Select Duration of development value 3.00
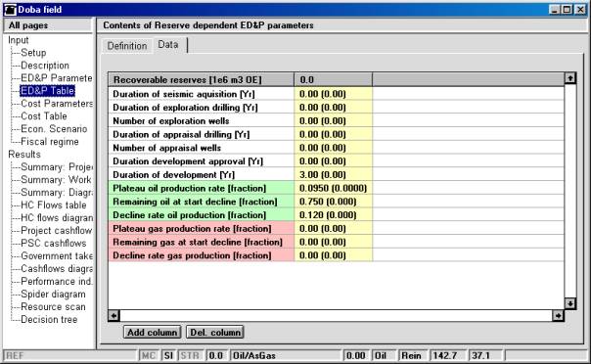 point(334,175)
